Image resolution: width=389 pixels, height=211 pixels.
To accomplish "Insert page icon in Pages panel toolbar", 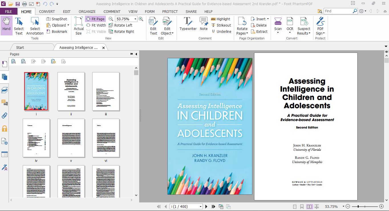I will click(x=53, y=61).
